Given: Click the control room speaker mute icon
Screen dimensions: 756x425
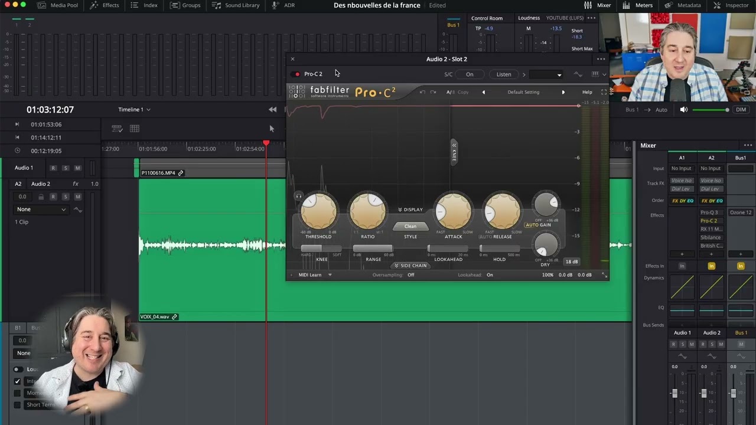Looking at the screenshot, I should [683, 110].
